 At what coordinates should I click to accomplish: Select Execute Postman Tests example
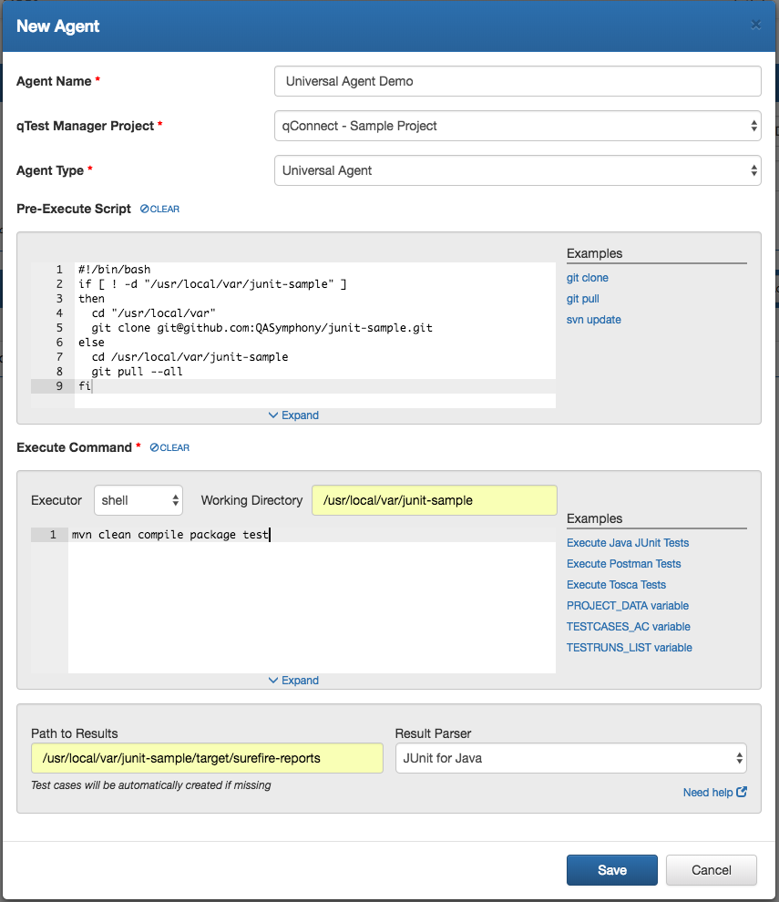point(623,564)
